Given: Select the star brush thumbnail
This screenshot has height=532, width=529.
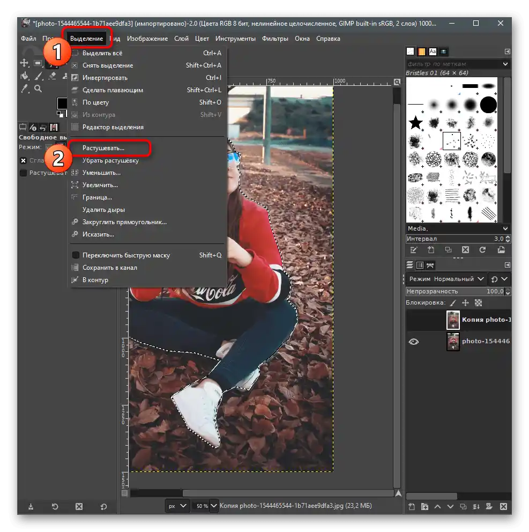Looking at the screenshot, I should coord(415,122).
